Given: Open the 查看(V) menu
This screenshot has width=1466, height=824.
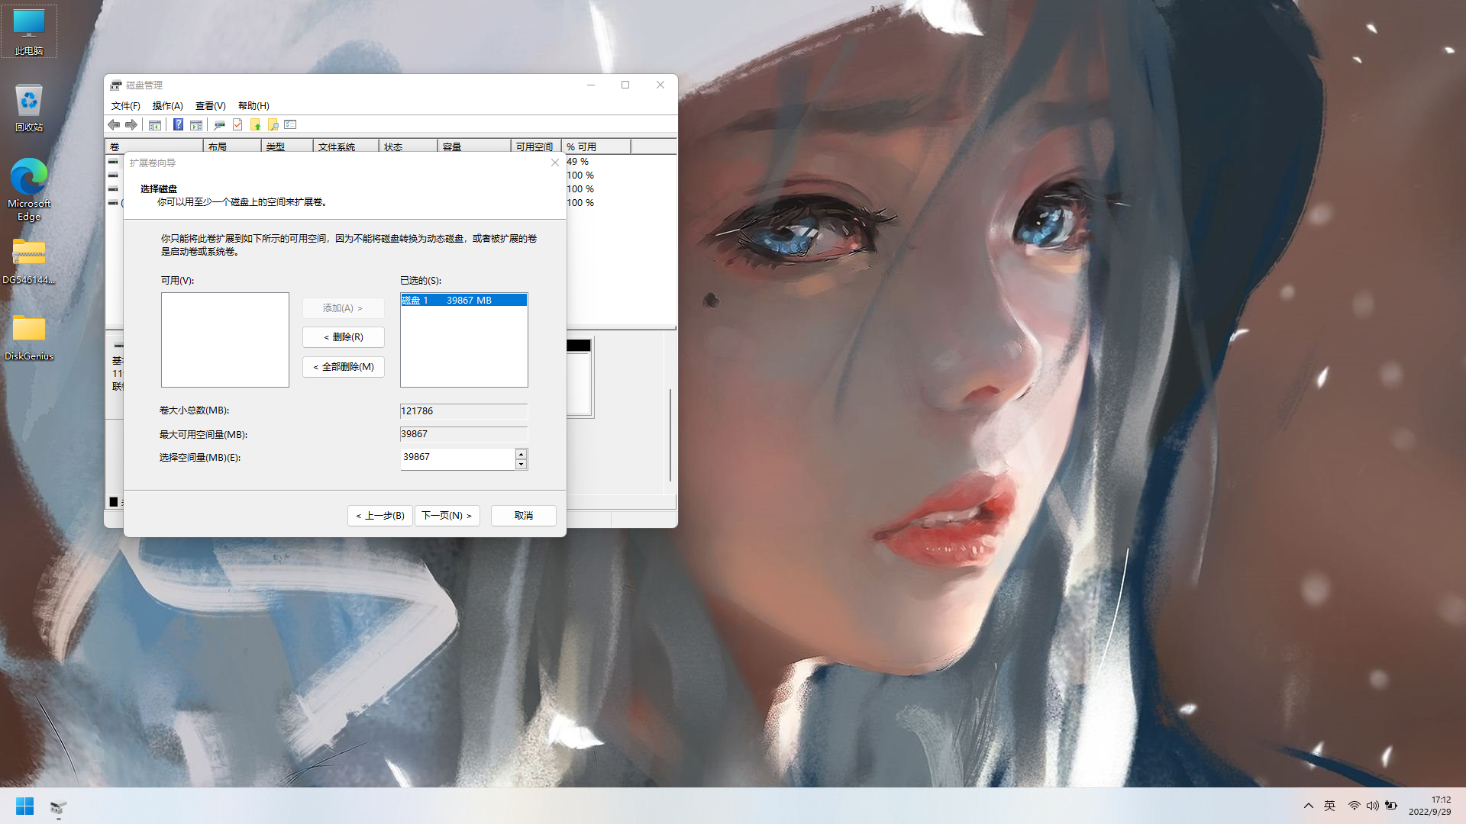Looking at the screenshot, I should [x=210, y=105].
